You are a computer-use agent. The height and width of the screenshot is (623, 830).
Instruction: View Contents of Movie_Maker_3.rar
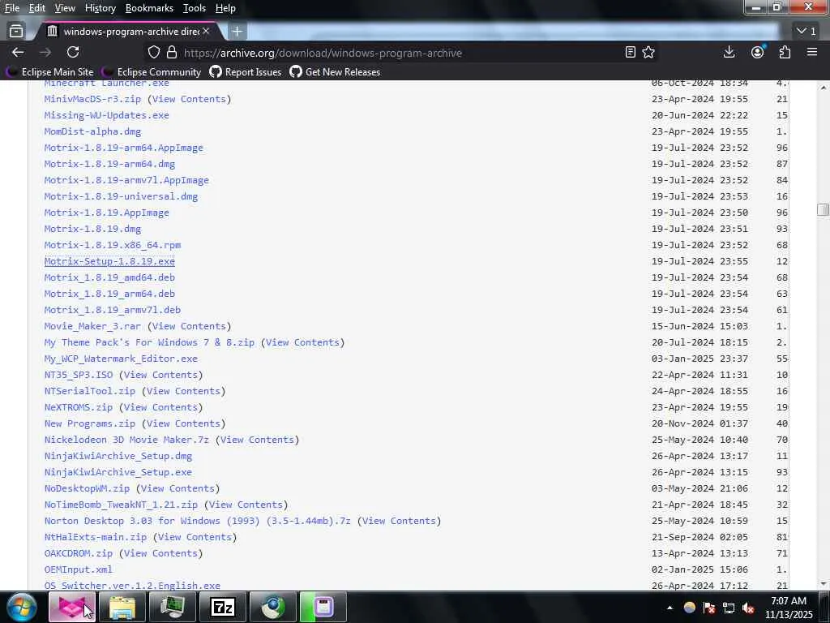(x=189, y=326)
